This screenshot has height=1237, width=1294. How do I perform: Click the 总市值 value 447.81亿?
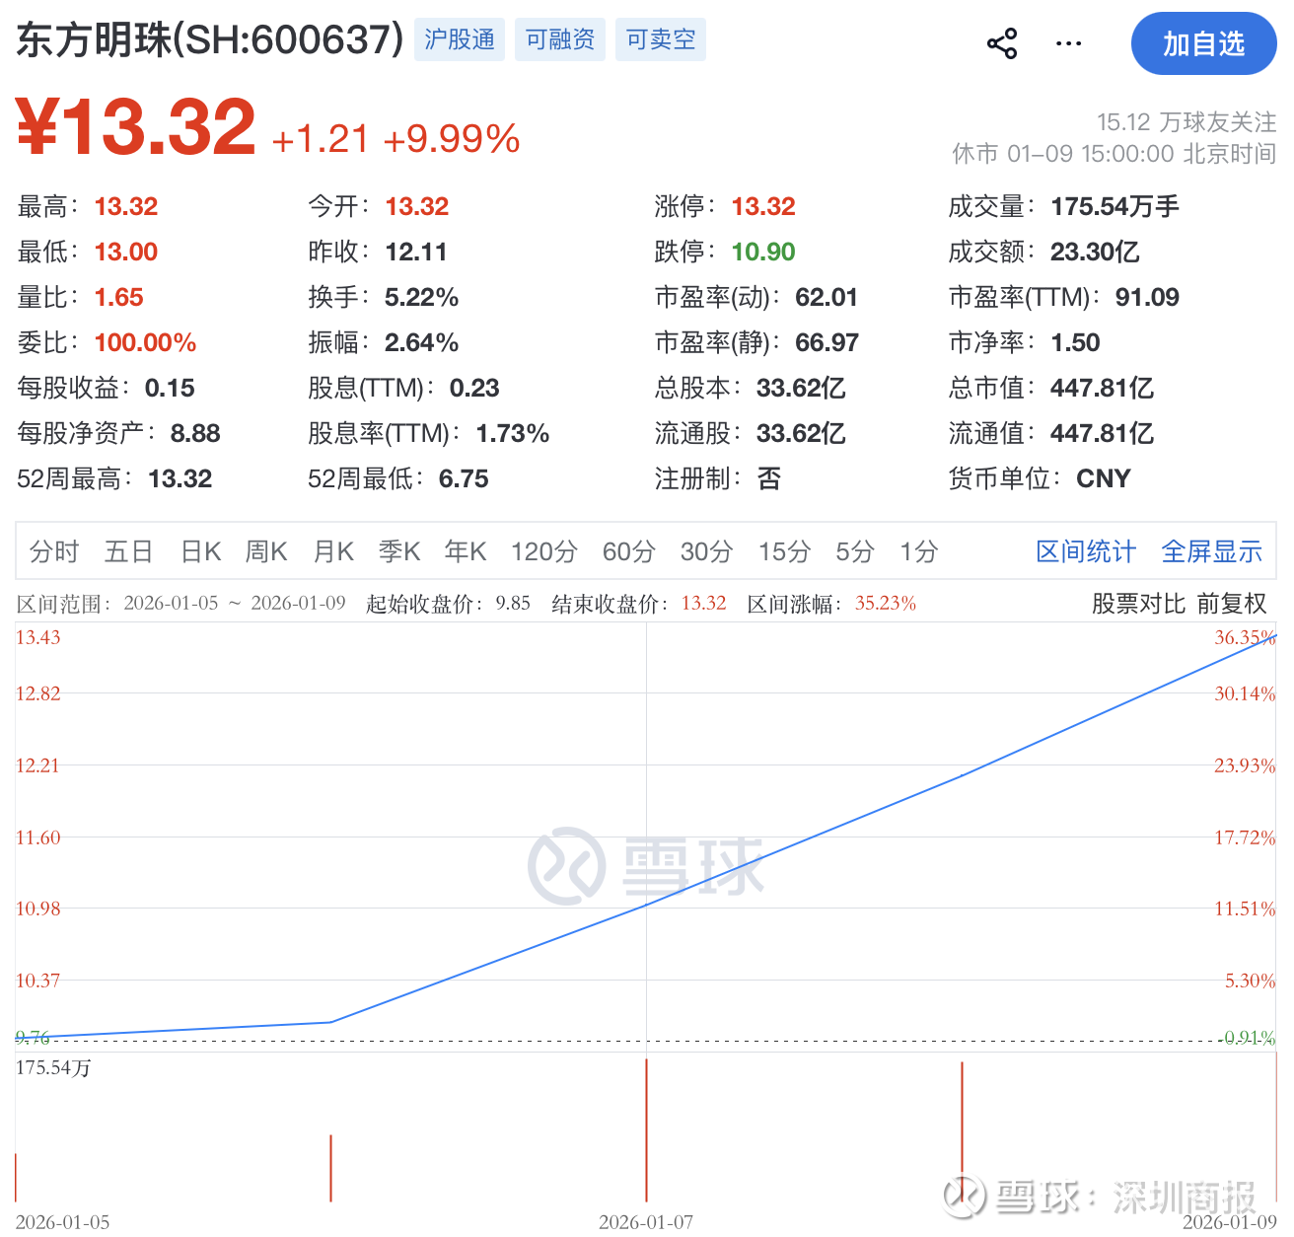point(1103,388)
